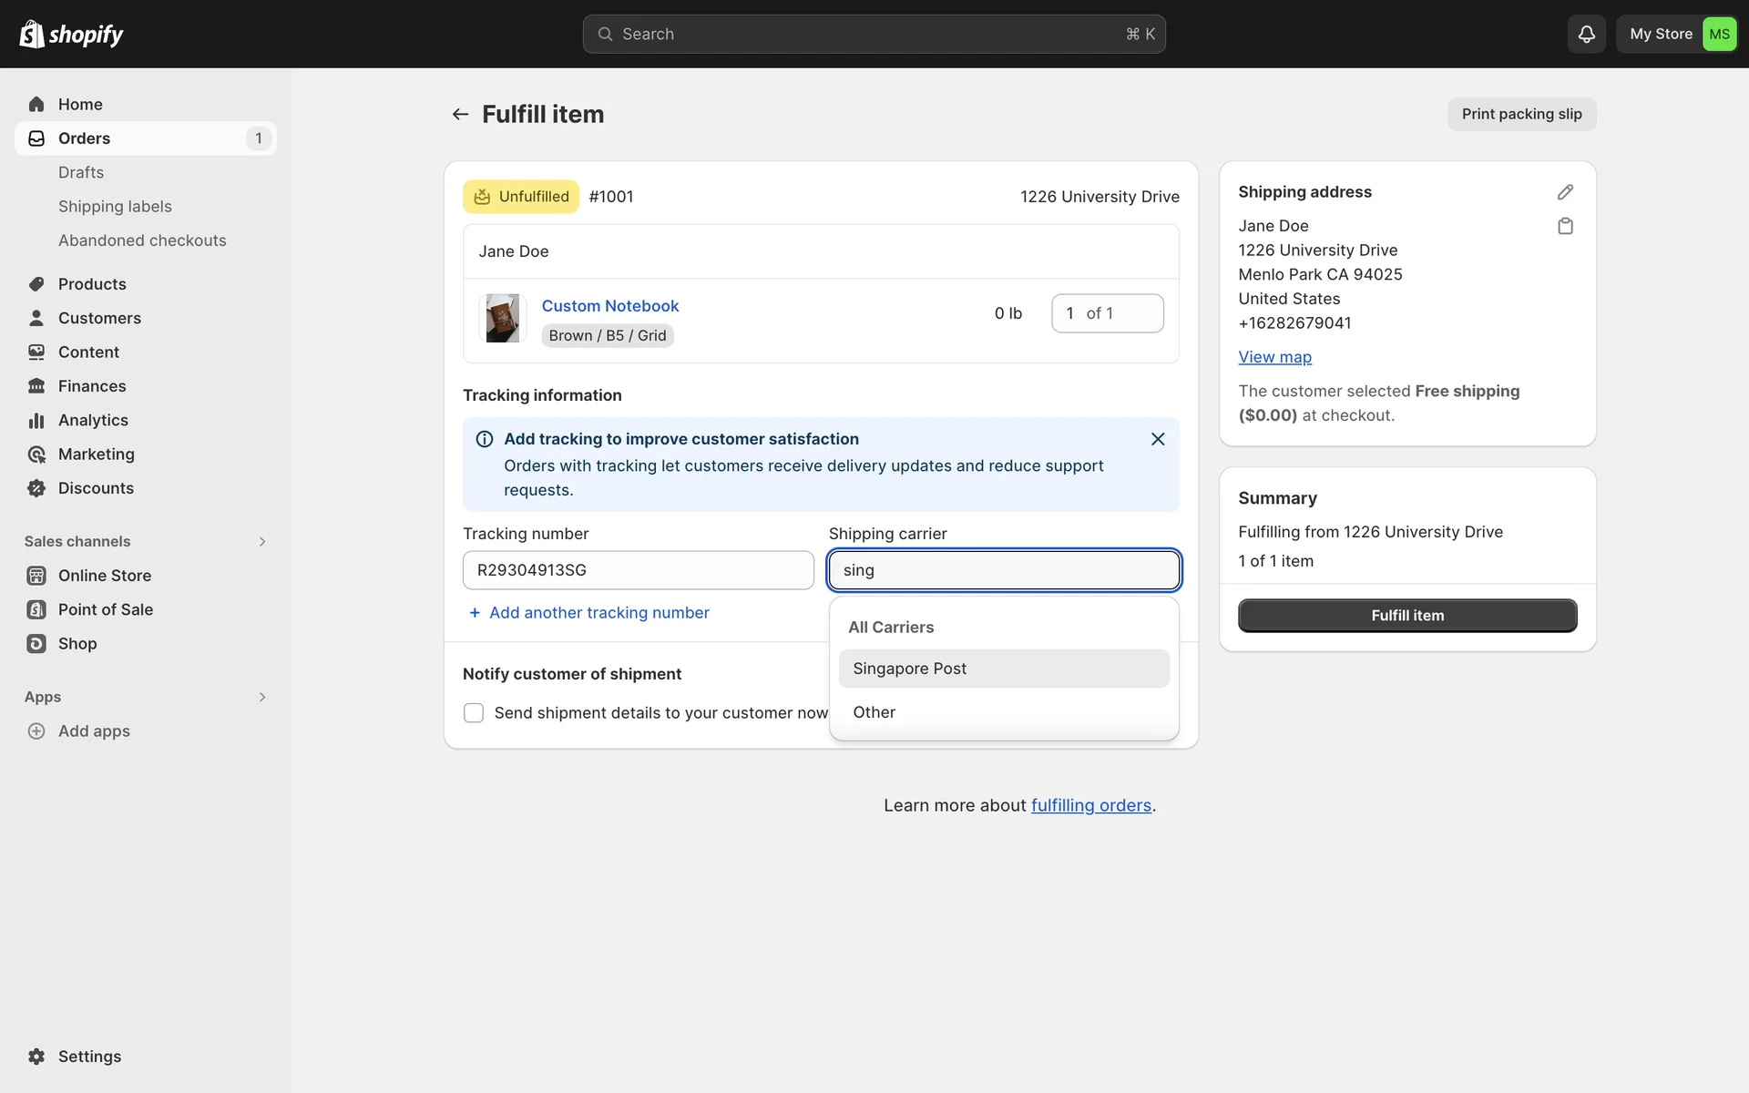
Task: Expand the Apps section chevron
Action: pyautogui.click(x=261, y=697)
